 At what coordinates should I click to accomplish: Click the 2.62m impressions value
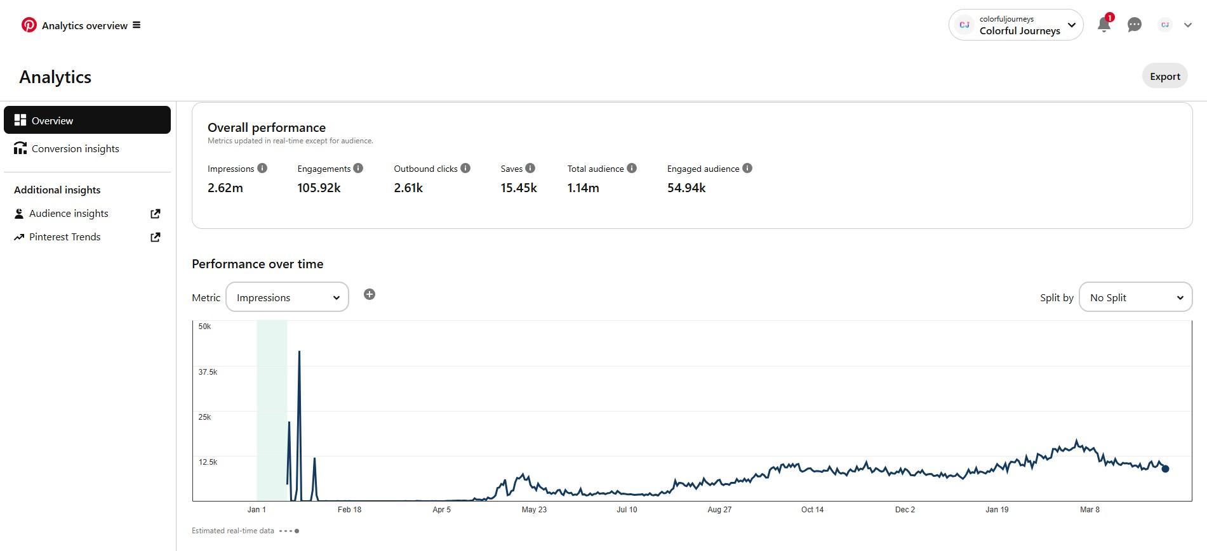tap(225, 188)
